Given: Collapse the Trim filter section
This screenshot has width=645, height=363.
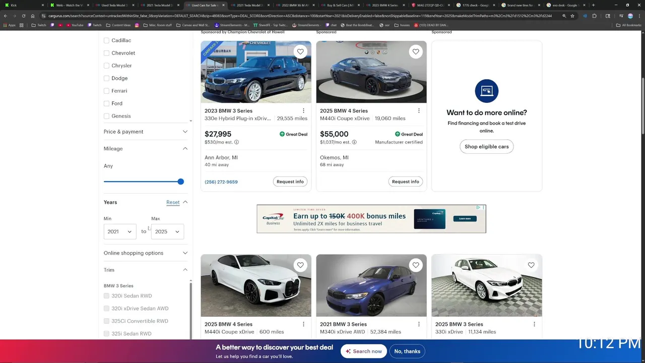Looking at the screenshot, I should click(x=185, y=270).
